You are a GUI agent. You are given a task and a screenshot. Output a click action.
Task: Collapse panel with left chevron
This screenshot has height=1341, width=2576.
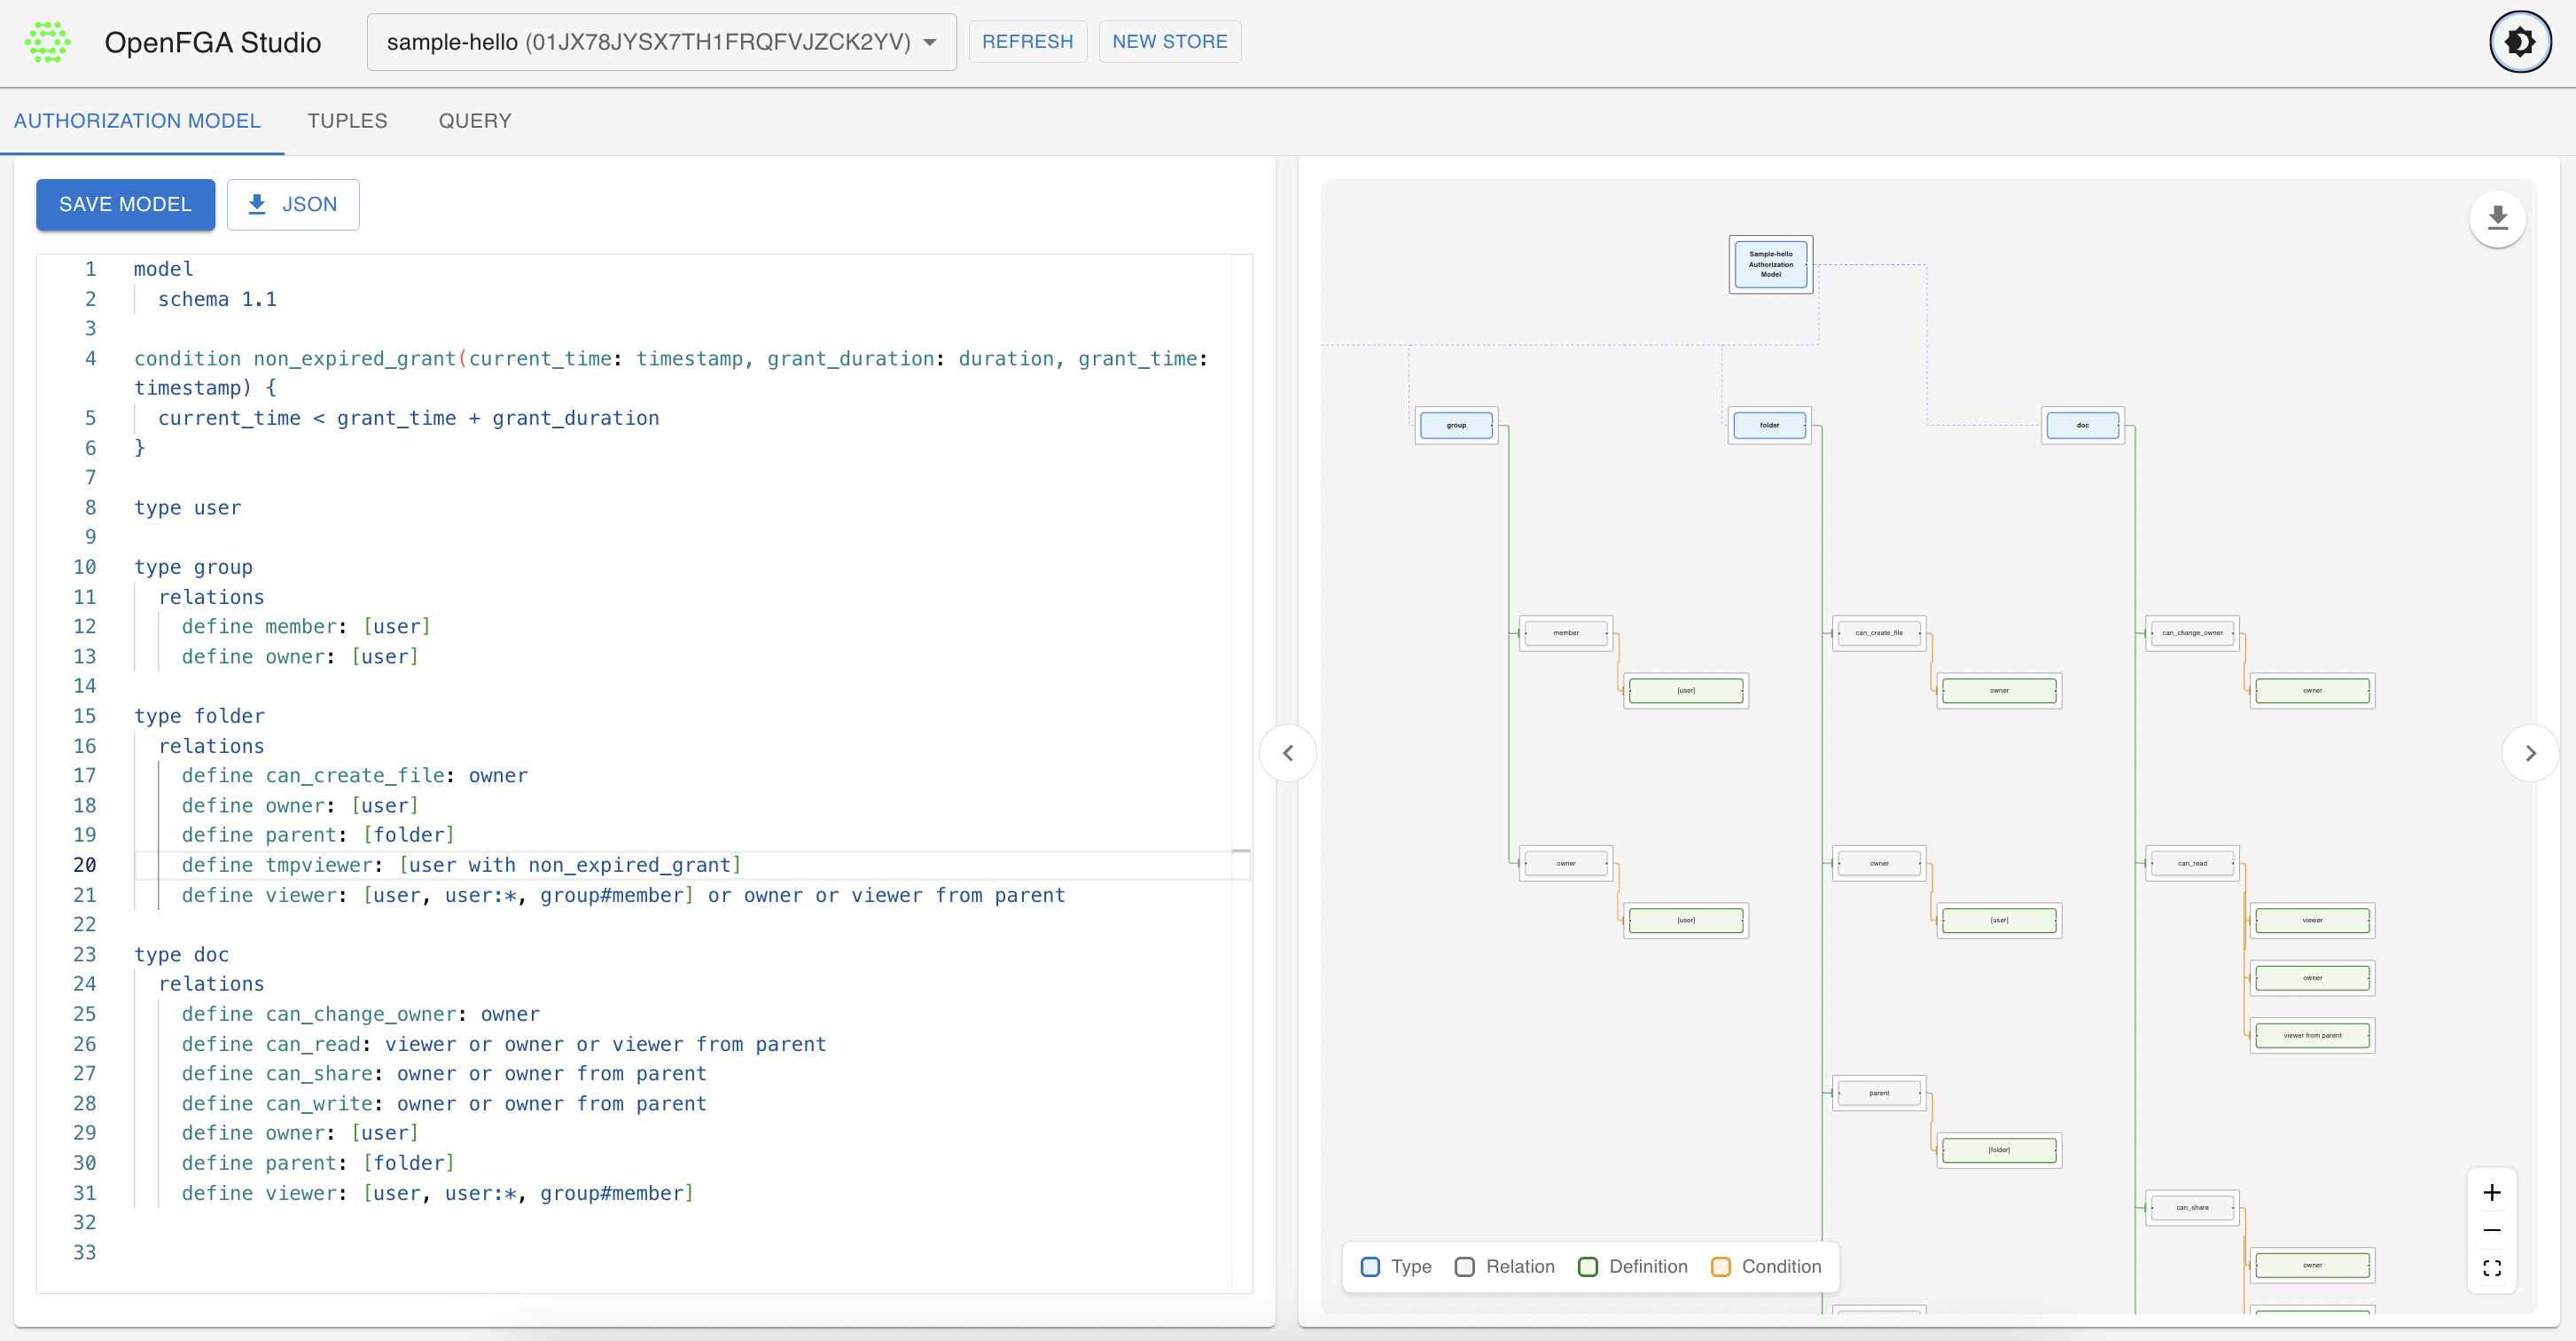[1287, 753]
